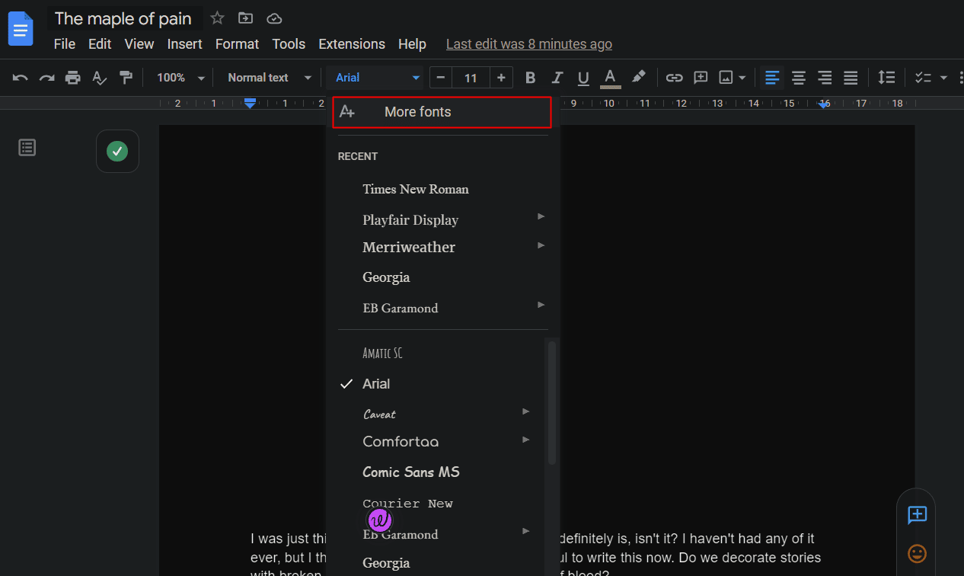Click the font list scrollbar
This screenshot has width=964, height=576.
click(x=552, y=402)
